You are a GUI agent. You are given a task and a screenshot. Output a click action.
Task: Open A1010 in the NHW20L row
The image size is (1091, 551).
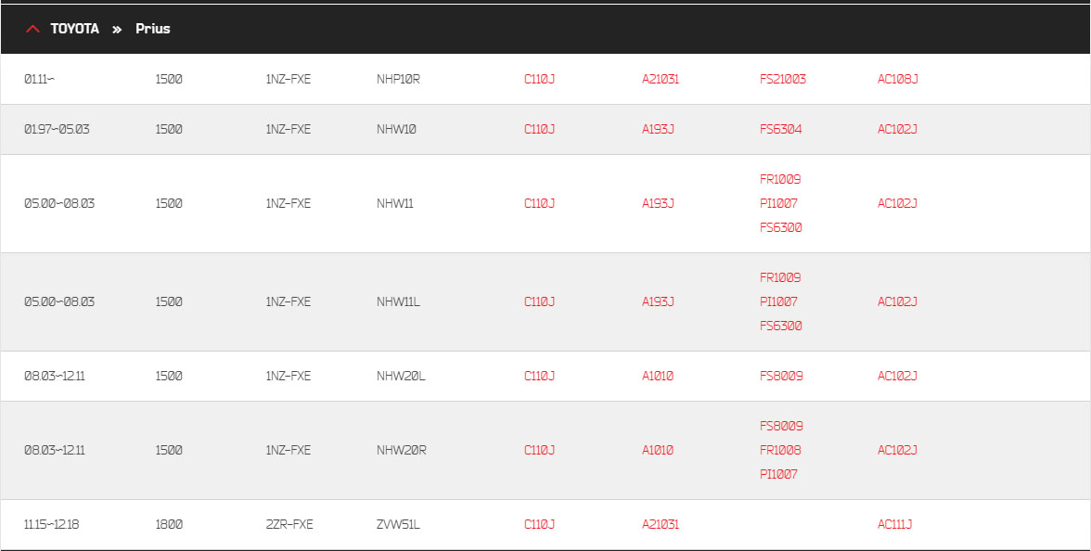point(658,377)
